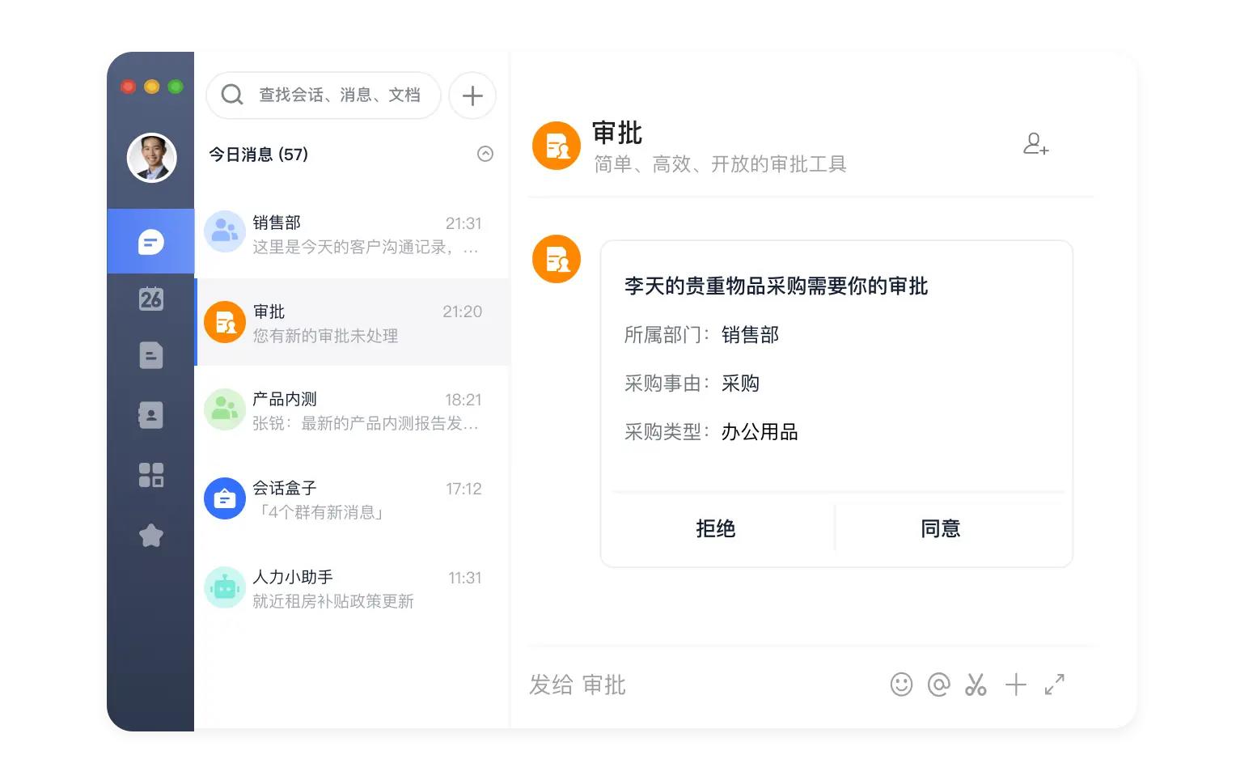The width and height of the screenshot is (1236, 780).
Task: Open the contacts book icon in sidebar
Action: pos(150,415)
